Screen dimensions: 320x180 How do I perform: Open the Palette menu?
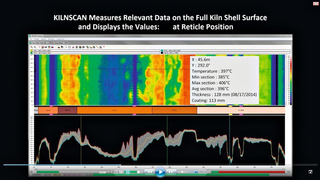coord(36,39)
